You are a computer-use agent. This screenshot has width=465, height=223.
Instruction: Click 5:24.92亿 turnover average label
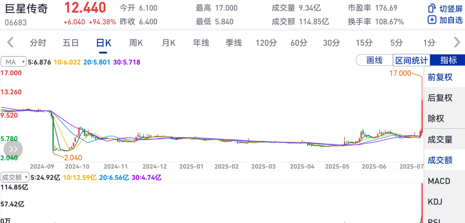[45, 178]
